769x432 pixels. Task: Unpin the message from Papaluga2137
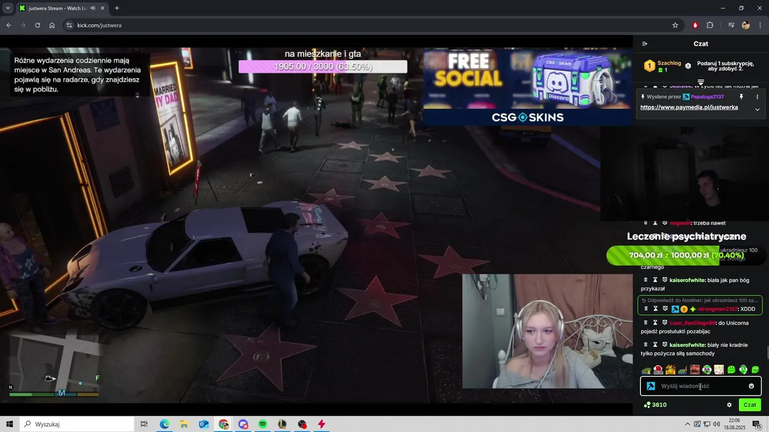pos(741,97)
